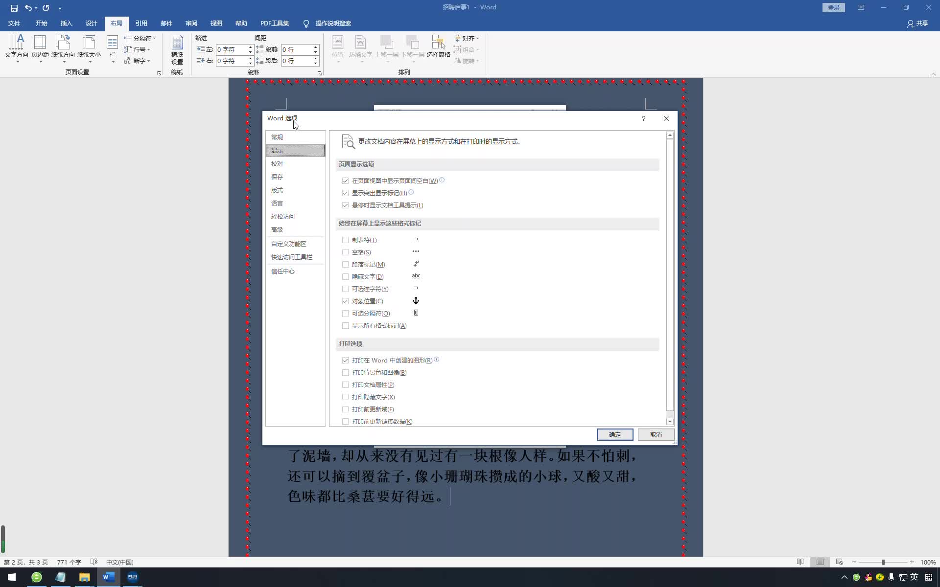Toggle show highlighter marks (显示突出显示标记)

pos(346,193)
